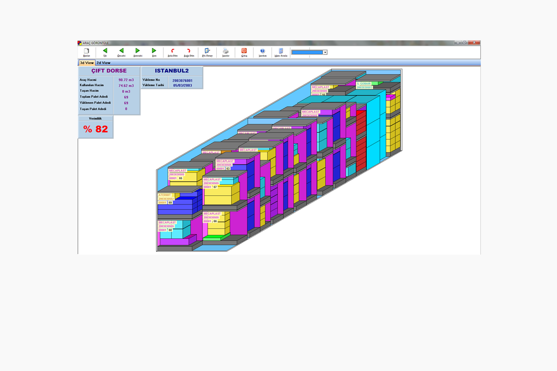Jump to end with Son arrow
This screenshot has width=557, height=371.
point(154,51)
